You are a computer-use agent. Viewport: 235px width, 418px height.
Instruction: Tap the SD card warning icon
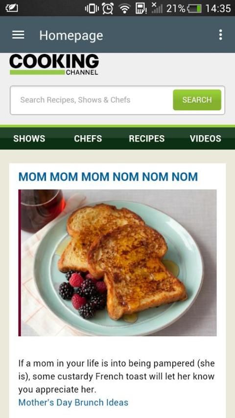[141, 8]
